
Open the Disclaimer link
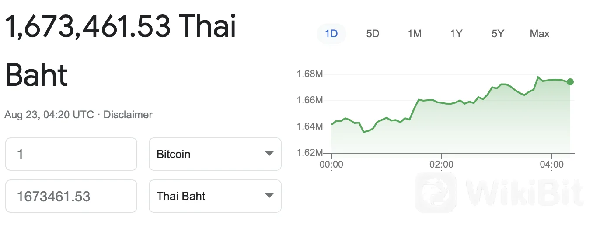coord(128,115)
